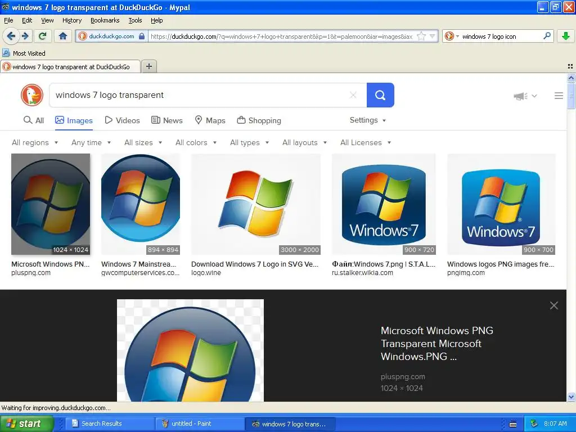Click the browser search box text field
Viewport: 576px width, 432px height.
[500, 36]
